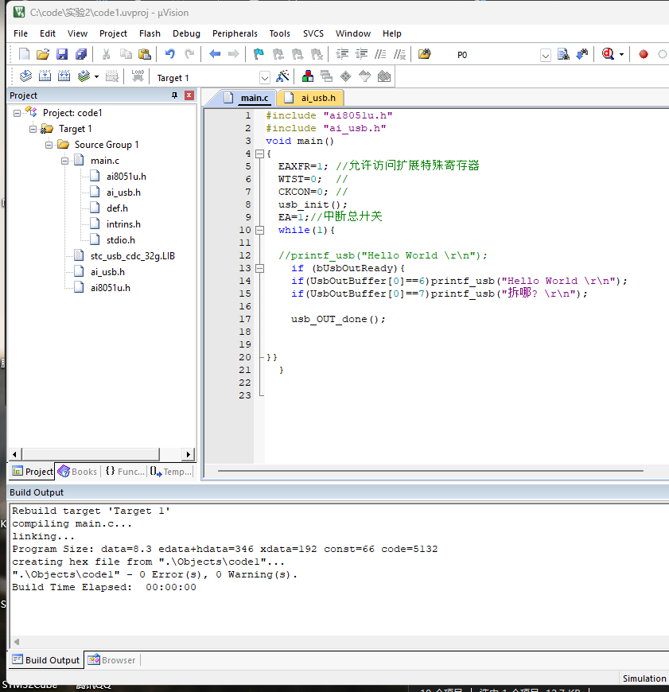Cut the selection with the scissors icon
The image size is (669, 692).
coord(106,54)
